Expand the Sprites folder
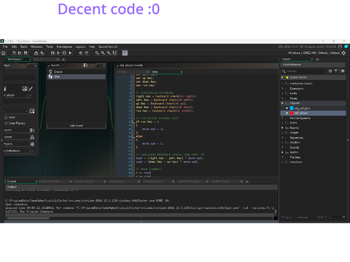 point(282,152)
